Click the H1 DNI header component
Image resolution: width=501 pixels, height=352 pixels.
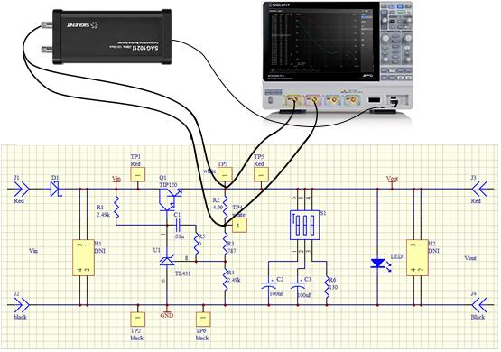(84, 257)
